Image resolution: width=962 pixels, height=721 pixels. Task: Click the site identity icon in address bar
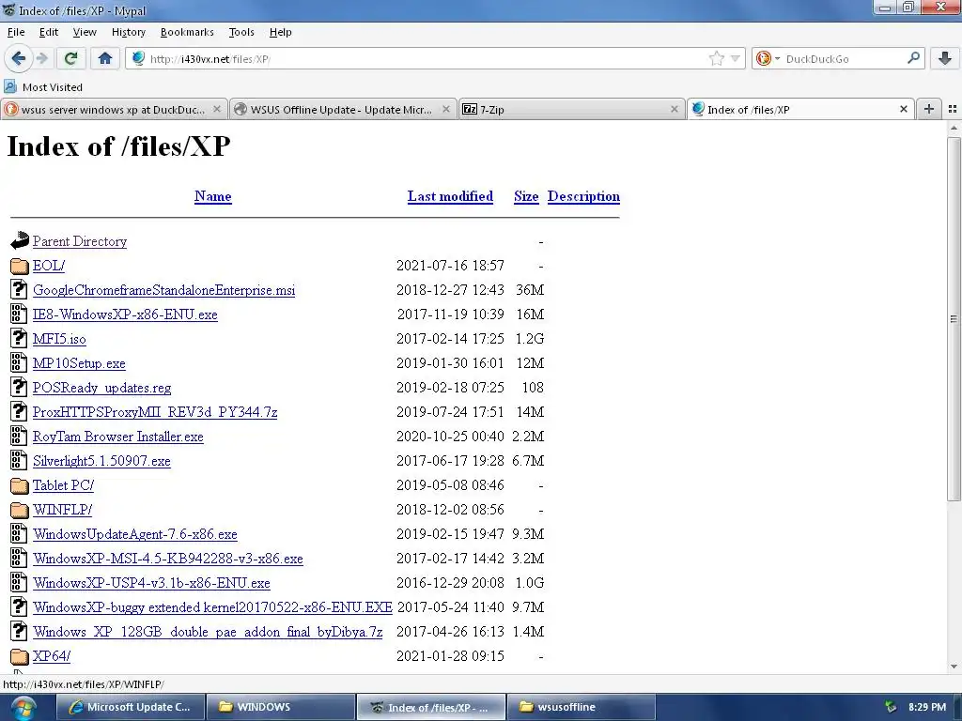(x=139, y=58)
